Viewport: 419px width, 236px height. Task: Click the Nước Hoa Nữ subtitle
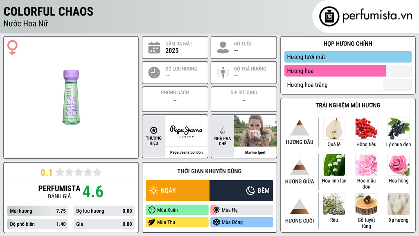[26, 24]
